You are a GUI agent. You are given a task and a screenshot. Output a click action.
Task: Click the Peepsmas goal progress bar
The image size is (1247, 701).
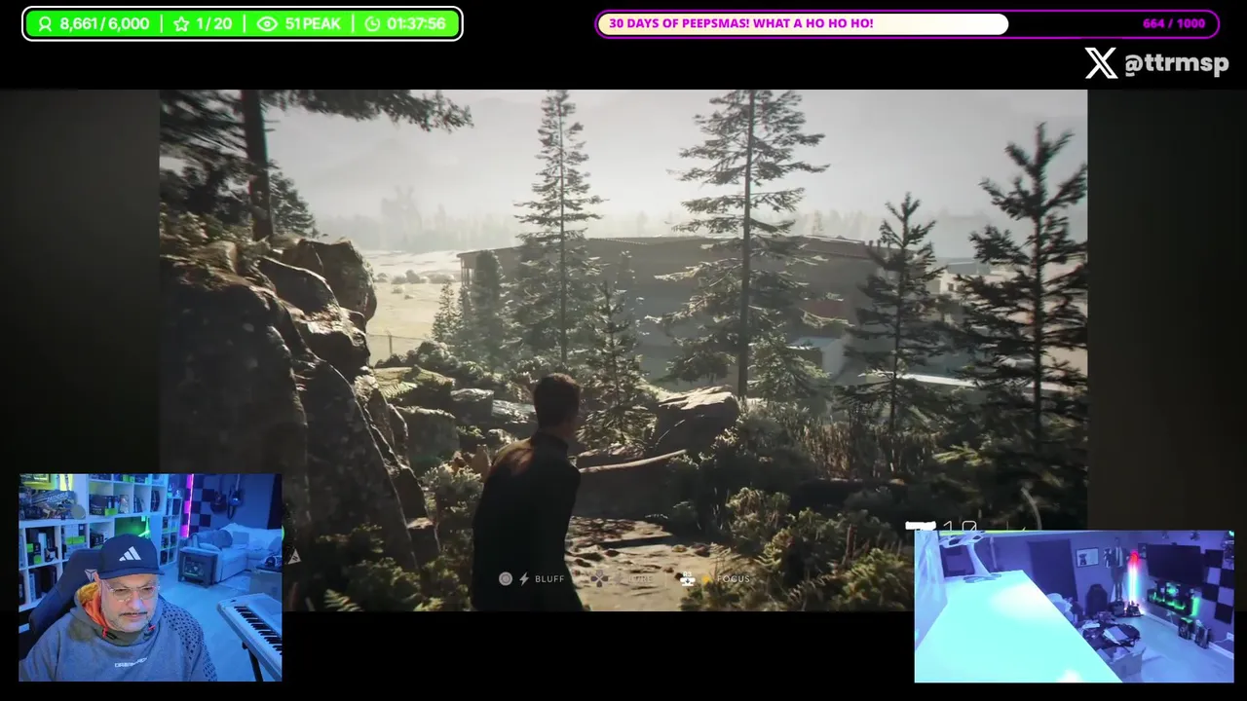point(907,23)
